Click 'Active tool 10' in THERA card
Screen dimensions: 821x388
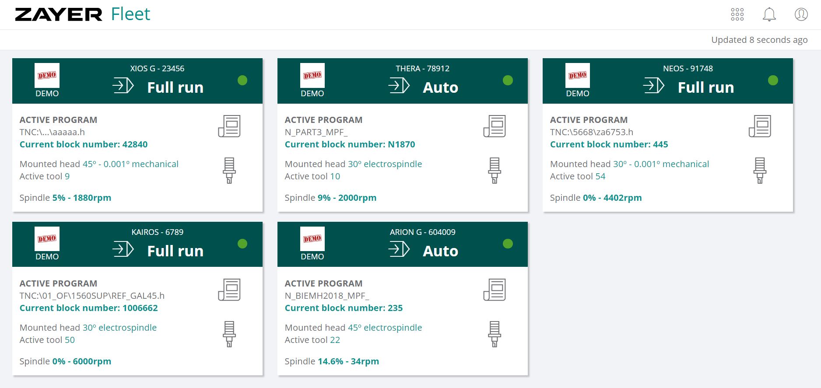tap(312, 176)
